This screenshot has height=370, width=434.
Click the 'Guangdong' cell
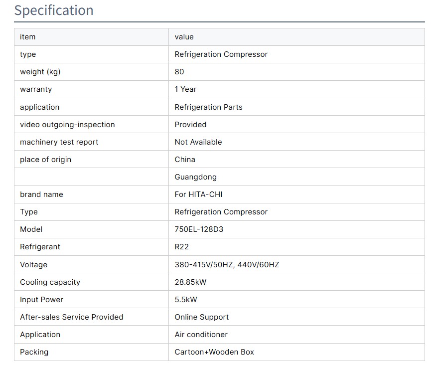tap(195, 177)
